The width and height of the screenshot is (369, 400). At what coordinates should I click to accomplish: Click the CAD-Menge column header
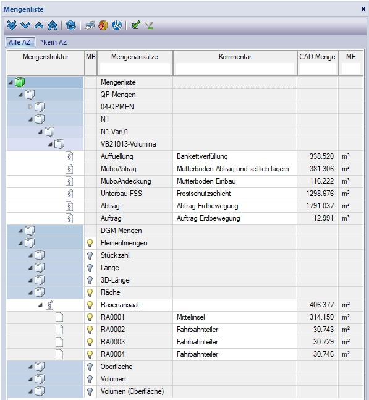tap(317, 57)
